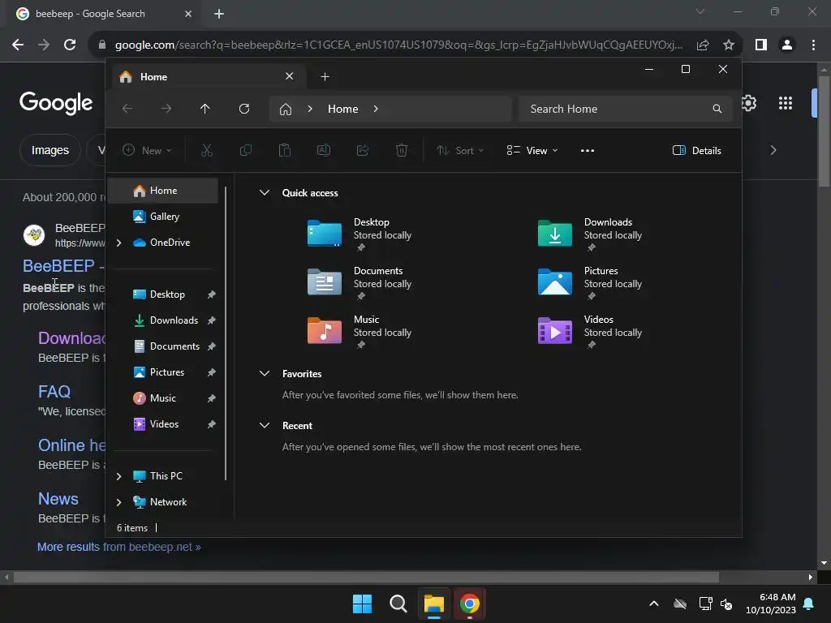Click the magnifier icon in Search Home box
This screenshot has width=831, height=623.
717,109
